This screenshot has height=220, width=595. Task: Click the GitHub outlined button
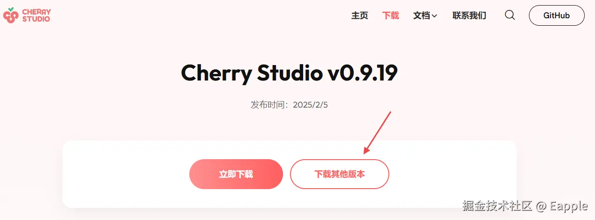557,15
